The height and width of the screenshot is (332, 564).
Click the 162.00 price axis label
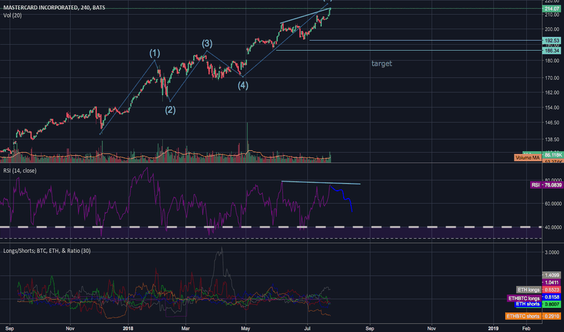[552, 92]
